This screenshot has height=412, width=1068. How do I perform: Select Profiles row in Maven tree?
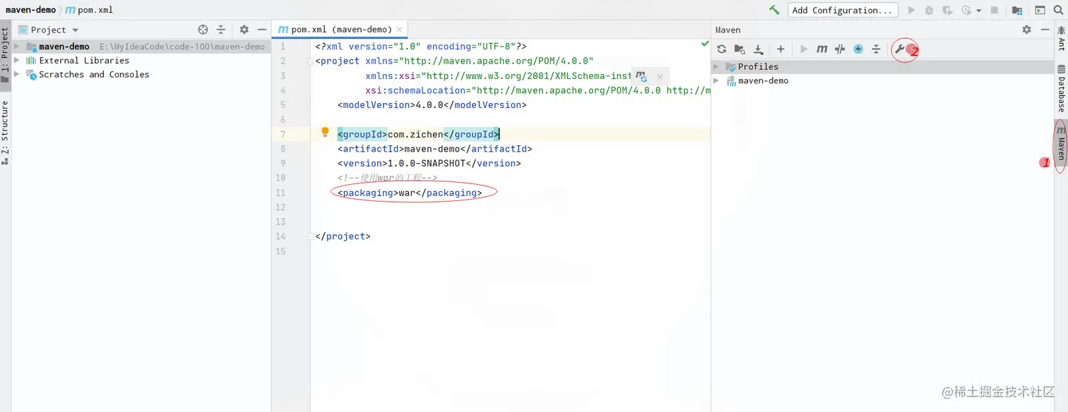point(882,66)
